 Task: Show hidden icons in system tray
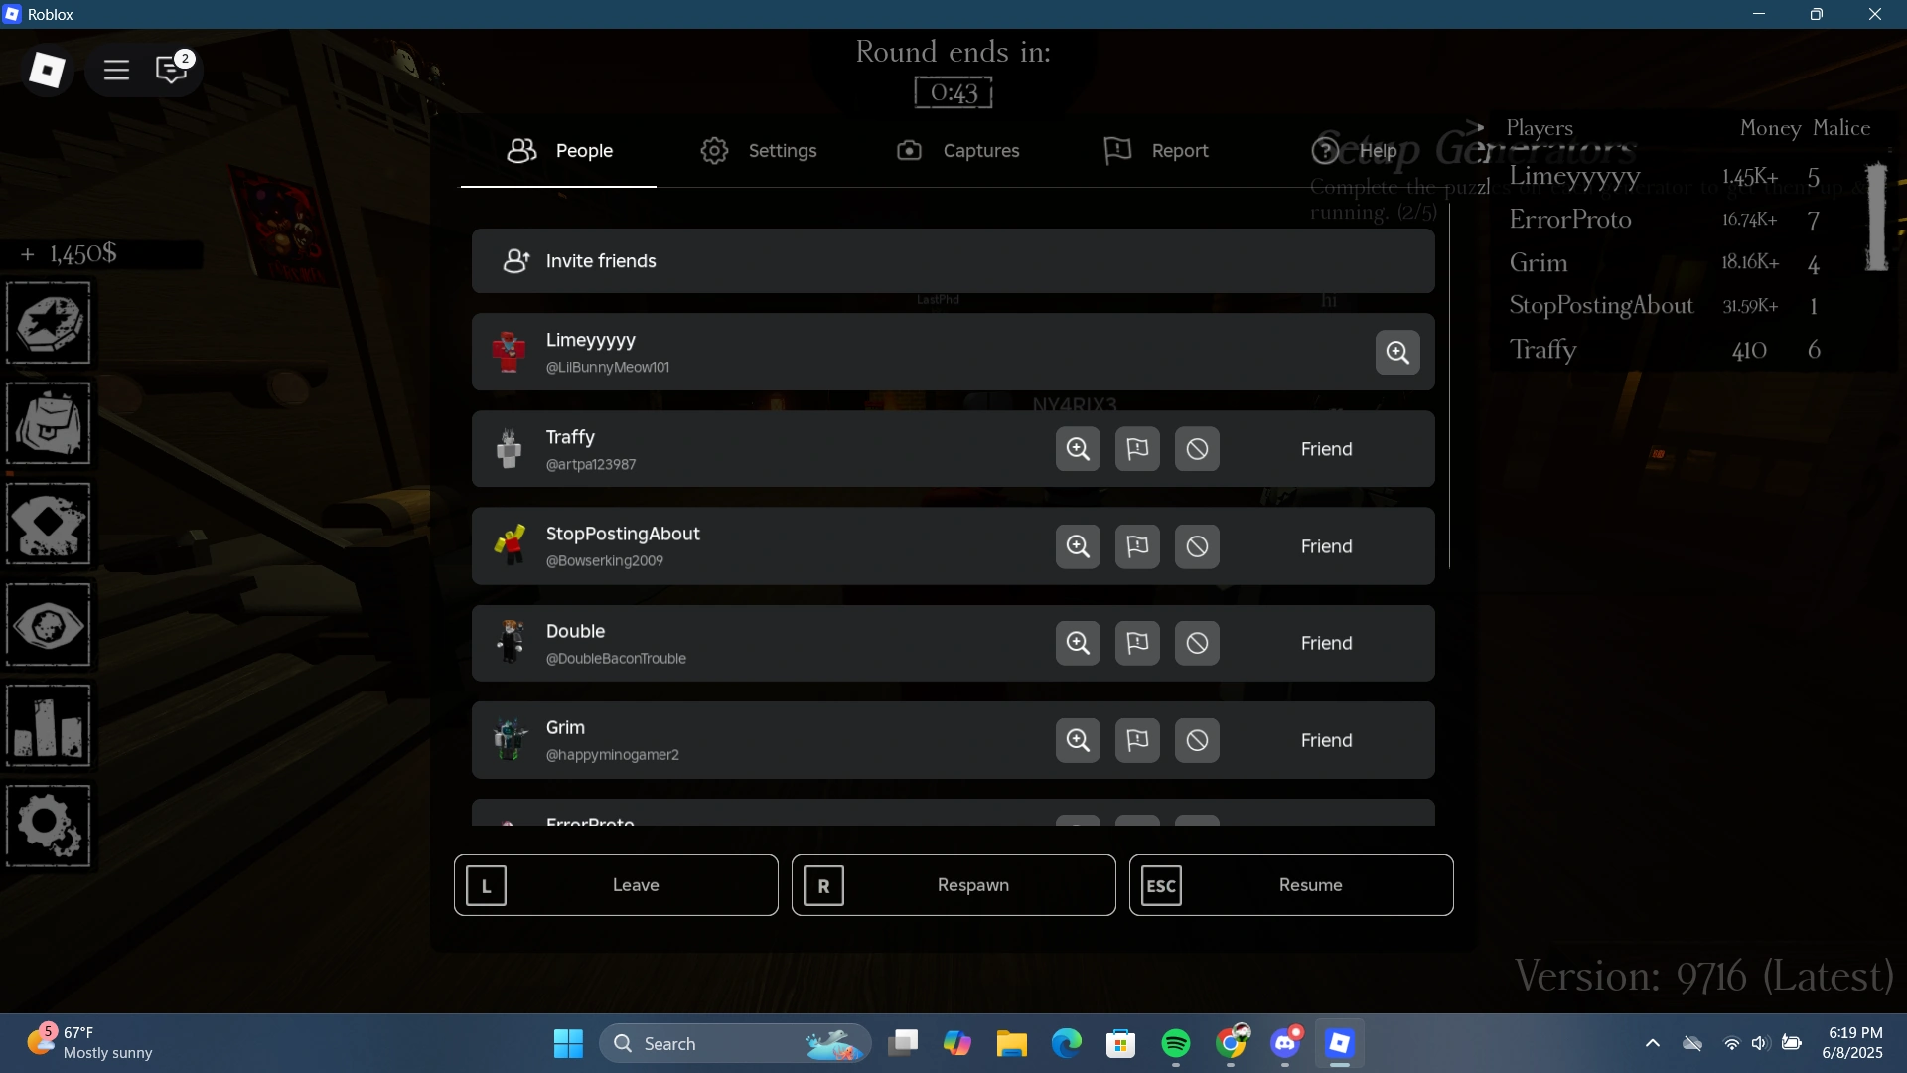(x=1652, y=1043)
